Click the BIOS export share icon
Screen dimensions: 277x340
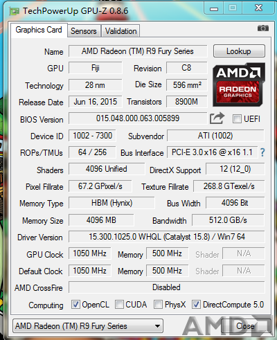[x=217, y=118]
